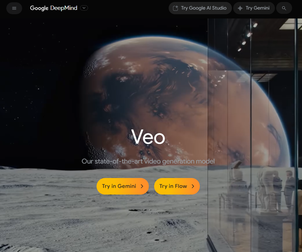302x252 pixels.
Task: Launch Try in Gemini yellow button
Action: tap(123, 186)
